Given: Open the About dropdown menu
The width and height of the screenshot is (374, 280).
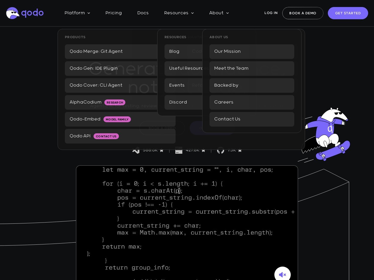Looking at the screenshot, I should pos(219,13).
